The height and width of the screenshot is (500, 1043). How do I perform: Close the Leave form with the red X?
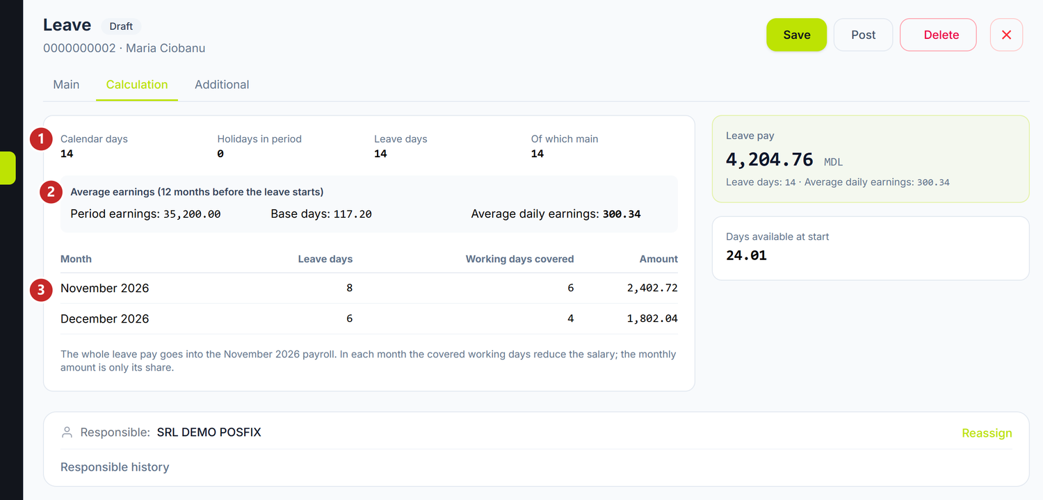[x=1006, y=35]
